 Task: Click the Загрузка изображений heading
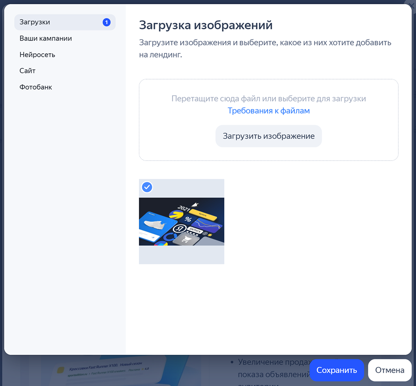coord(206,25)
